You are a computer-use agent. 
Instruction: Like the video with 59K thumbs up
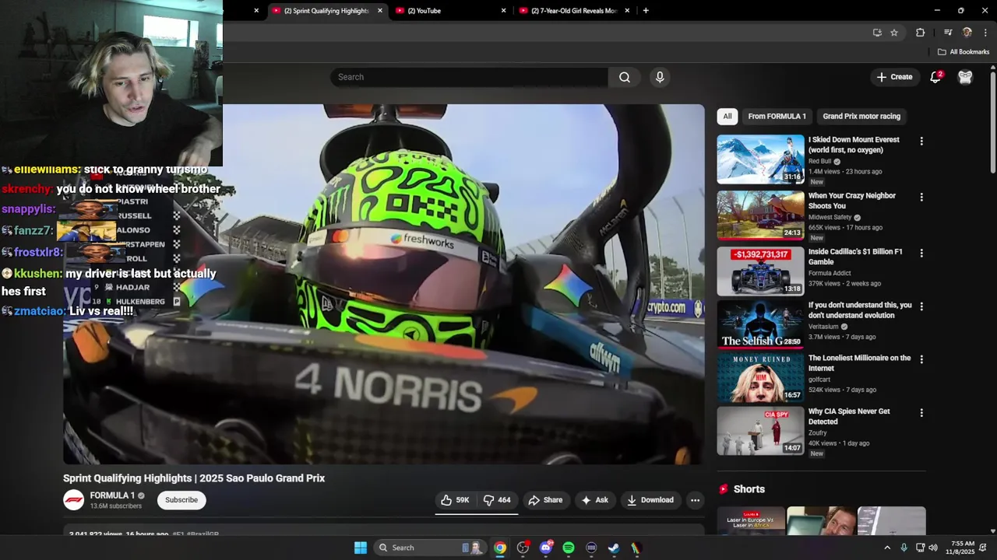pos(455,500)
